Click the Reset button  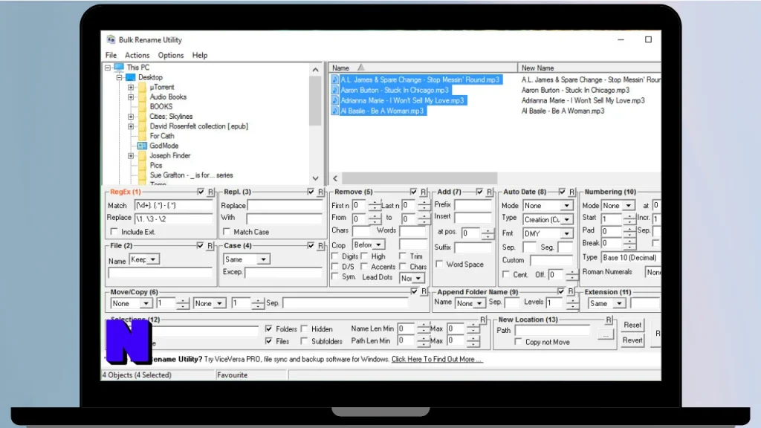[x=632, y=325]
